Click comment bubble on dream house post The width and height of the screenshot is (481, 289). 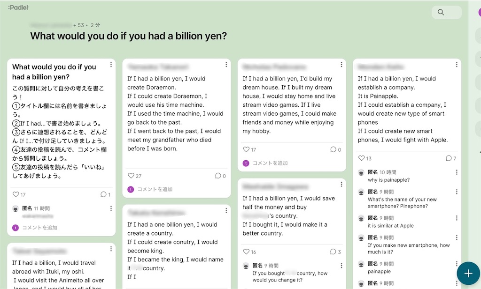333,150
